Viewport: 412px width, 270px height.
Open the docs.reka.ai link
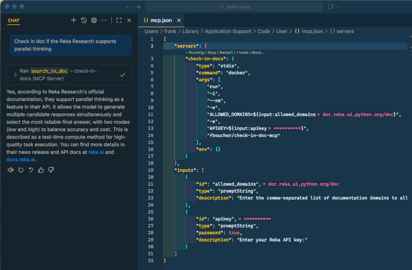coord(21,160)
